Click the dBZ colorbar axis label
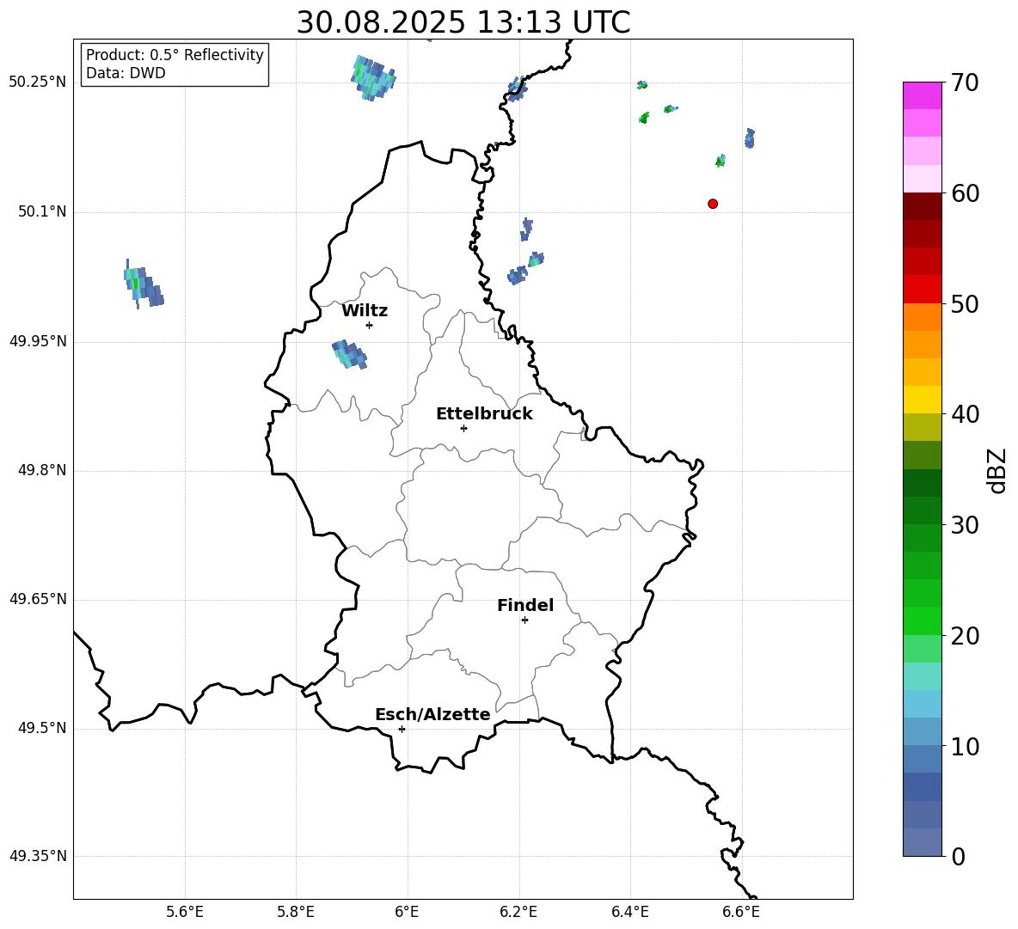This screenshot has height=929, width=1018. coord(997,470)
